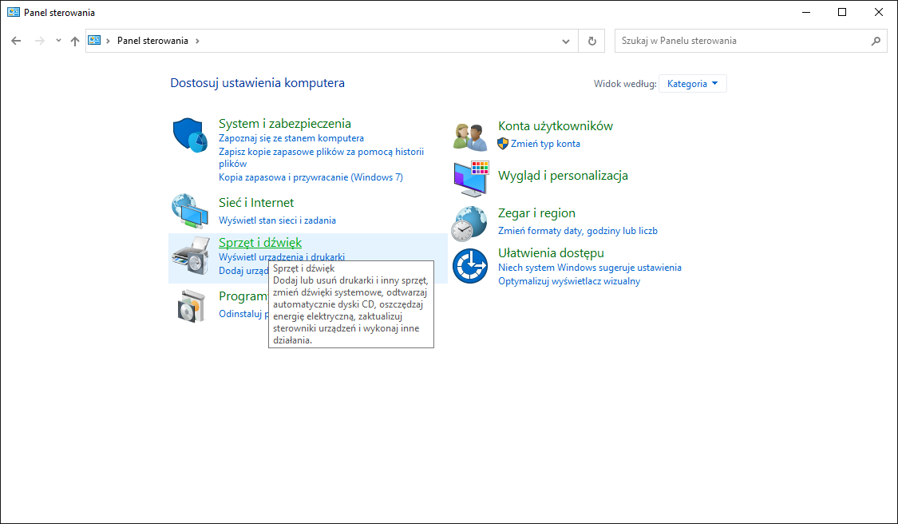Click the Sieć i Internet globe icon

point(189,211)
